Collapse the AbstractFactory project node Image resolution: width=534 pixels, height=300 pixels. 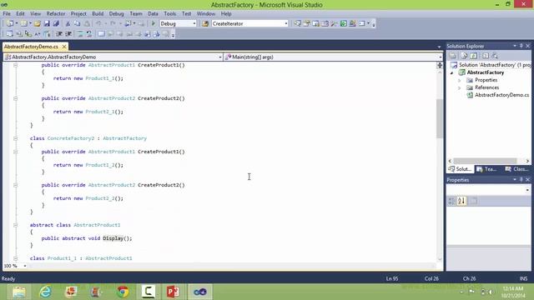[452, 72]
